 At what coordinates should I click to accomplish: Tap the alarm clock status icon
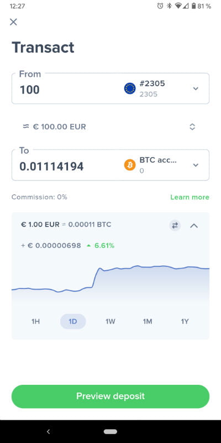160,6
